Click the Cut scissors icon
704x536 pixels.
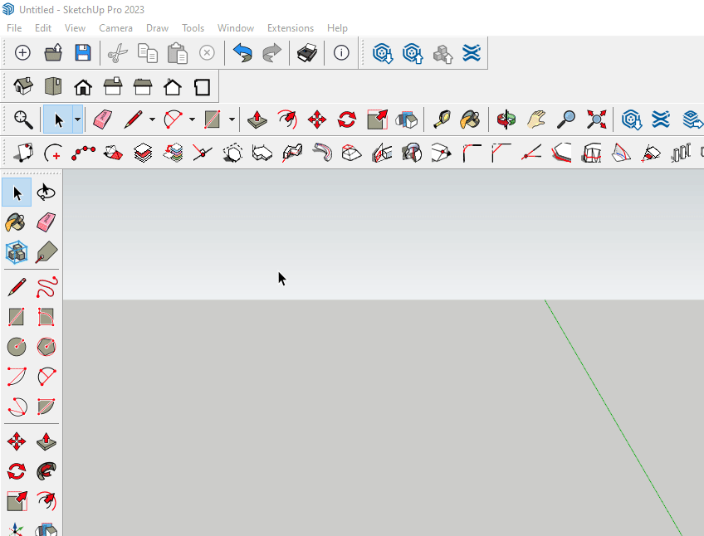[x=118, y=53]
